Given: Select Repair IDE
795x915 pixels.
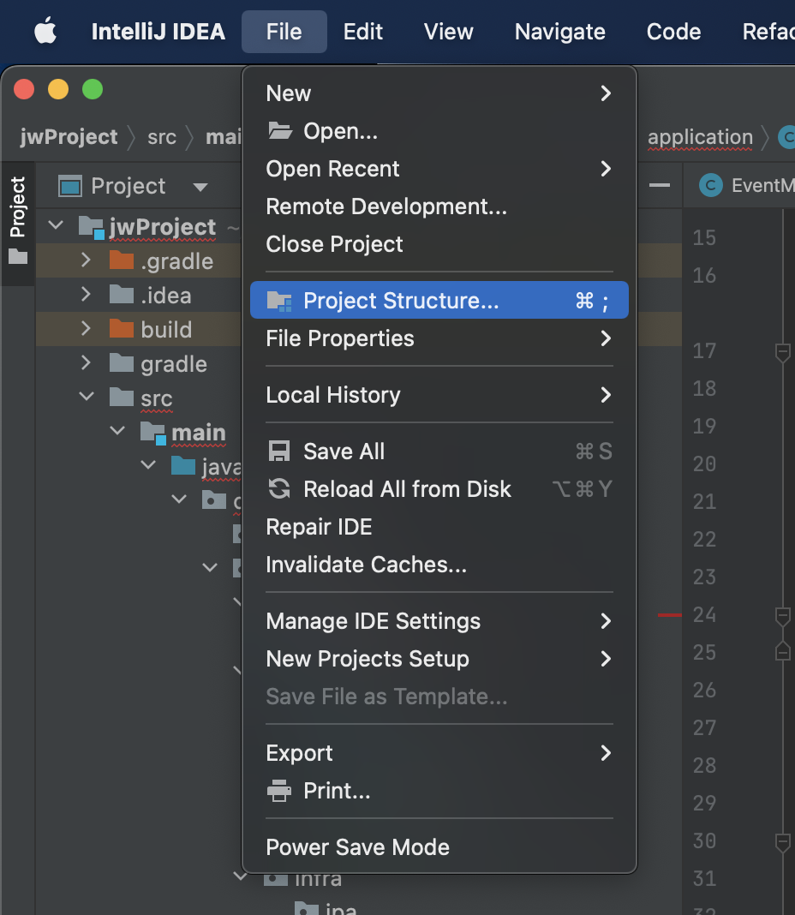Looking at the screenshot, I should pos(439,527).
